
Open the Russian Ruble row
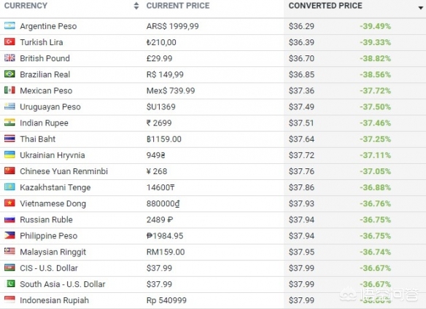pos(213,219)
